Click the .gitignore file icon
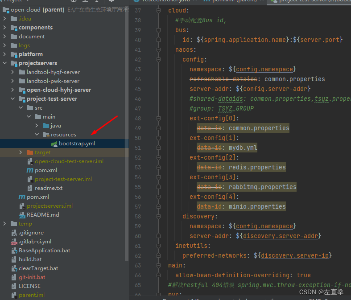Image resolution: width=351 pixels, height=300 pixels. click(x=14, y=233)
